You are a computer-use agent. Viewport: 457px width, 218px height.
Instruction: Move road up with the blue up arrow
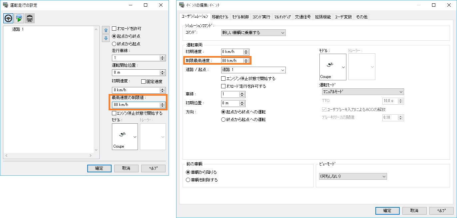[106, 29]
